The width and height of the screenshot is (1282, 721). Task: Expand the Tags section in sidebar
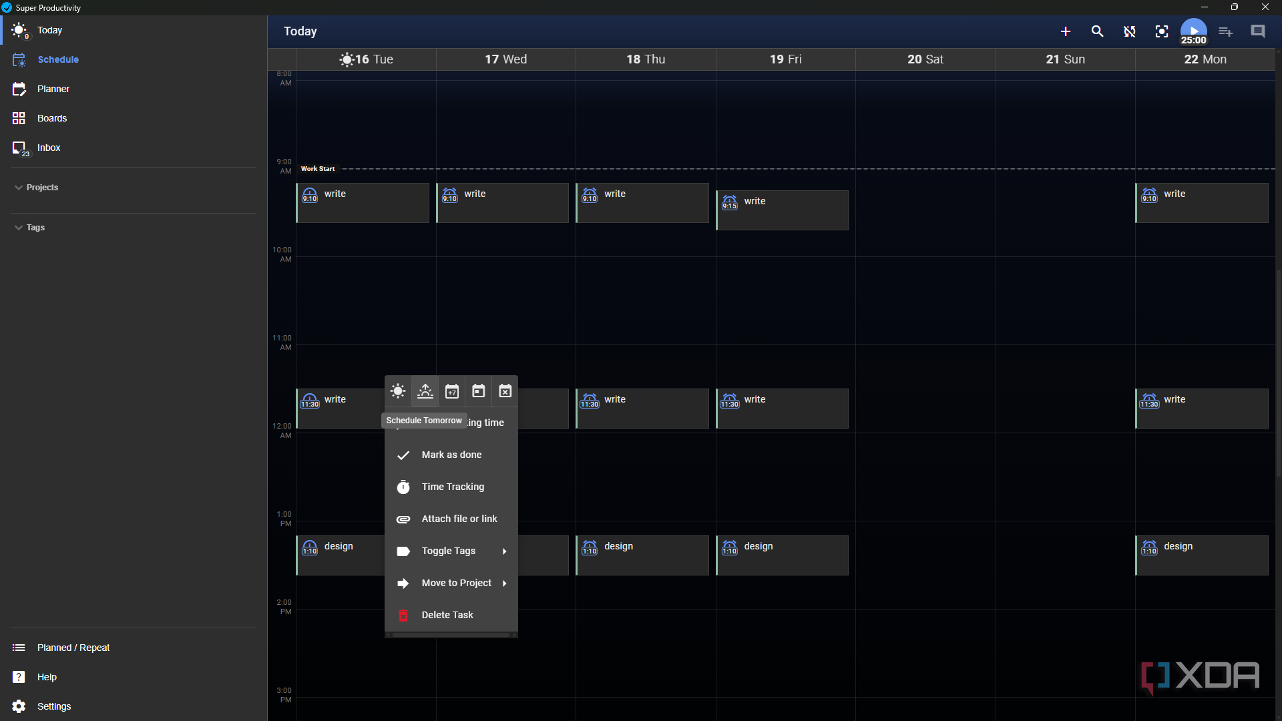(29, 228)
